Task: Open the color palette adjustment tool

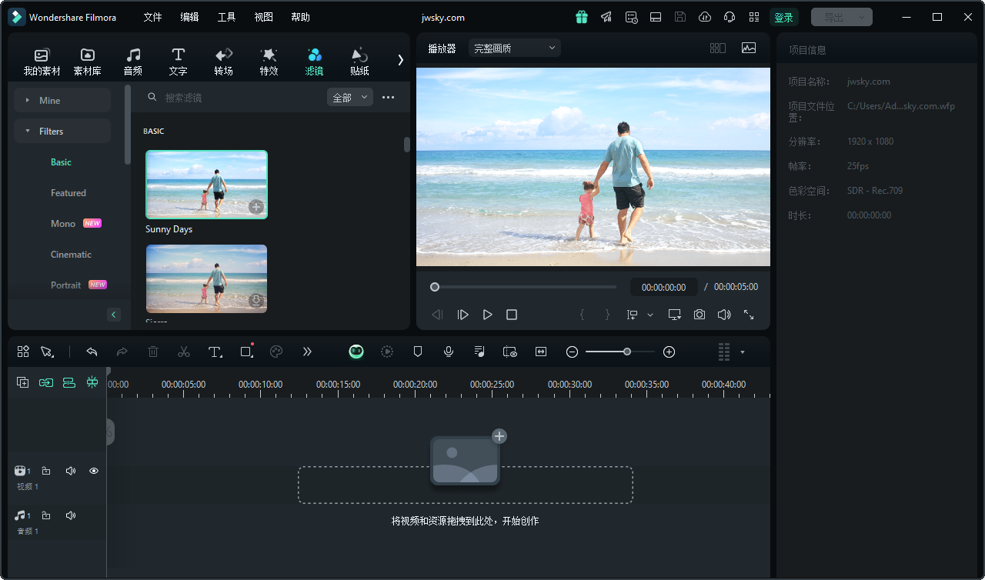Action: coord(275,352)
